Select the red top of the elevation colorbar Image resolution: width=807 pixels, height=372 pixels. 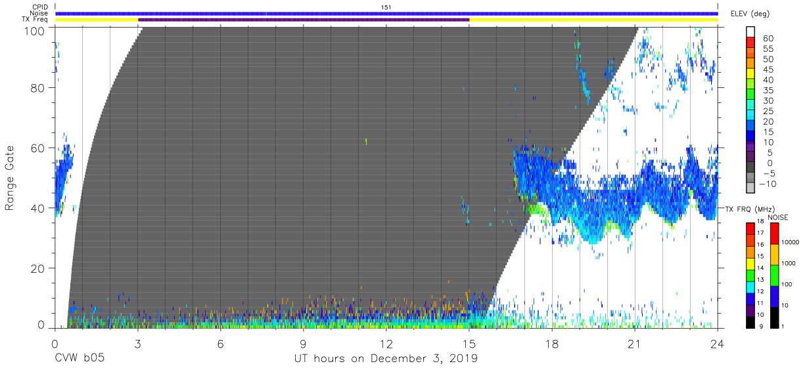(x=752, y=41)
